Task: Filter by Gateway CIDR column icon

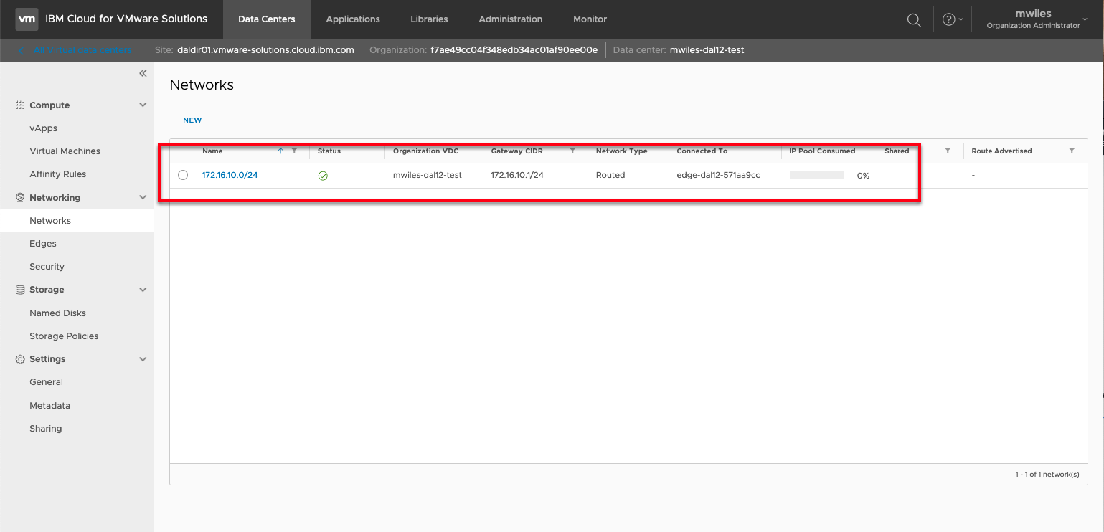Action: (572, 151)
